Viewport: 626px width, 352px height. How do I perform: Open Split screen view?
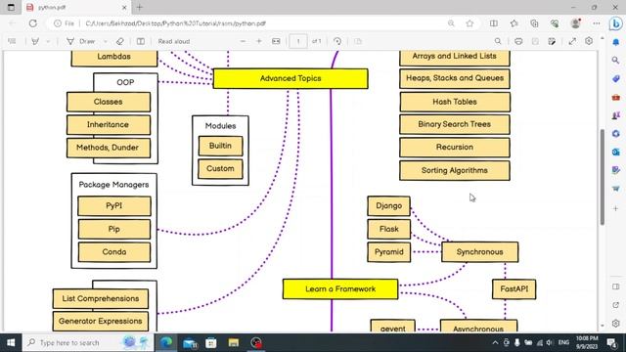coord(494,23)
